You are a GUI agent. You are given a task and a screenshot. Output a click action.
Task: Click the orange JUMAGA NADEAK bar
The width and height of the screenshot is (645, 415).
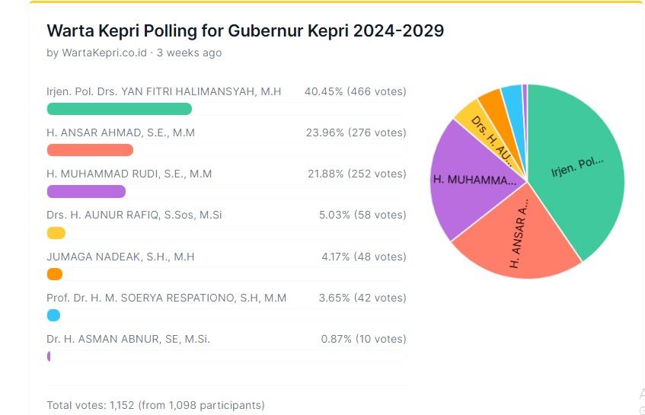coord(55,274)
